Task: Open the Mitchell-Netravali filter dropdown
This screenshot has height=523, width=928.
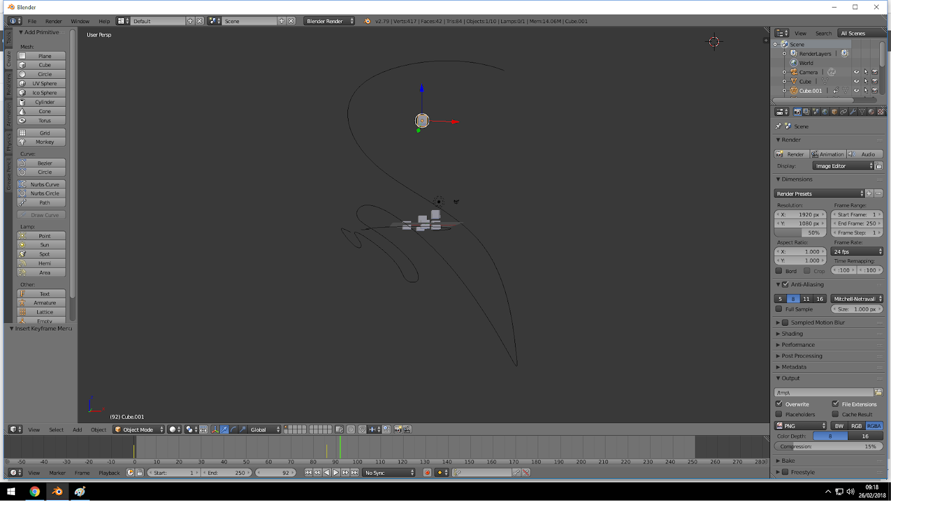Action: click(857, 299)
